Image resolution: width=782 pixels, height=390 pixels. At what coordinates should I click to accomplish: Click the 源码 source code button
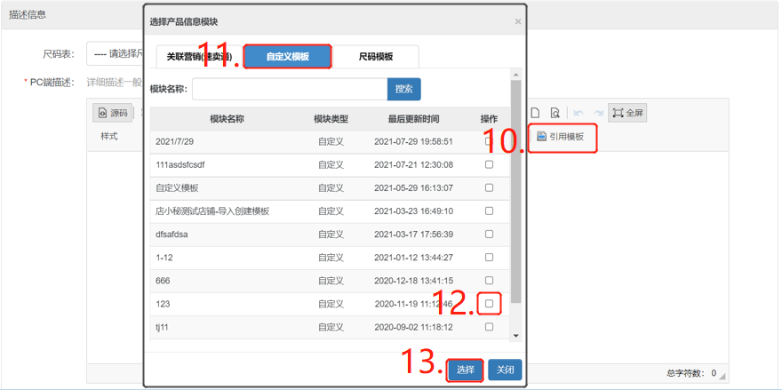click(x=113, y=113)
